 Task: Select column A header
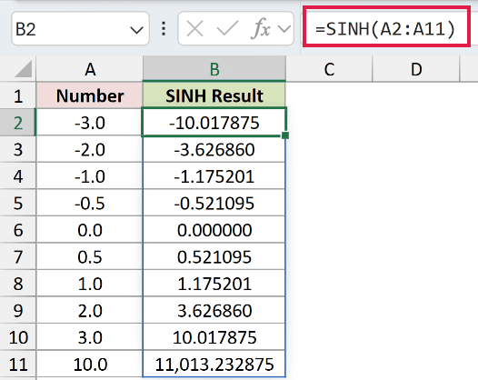click(x=90, y=69)
